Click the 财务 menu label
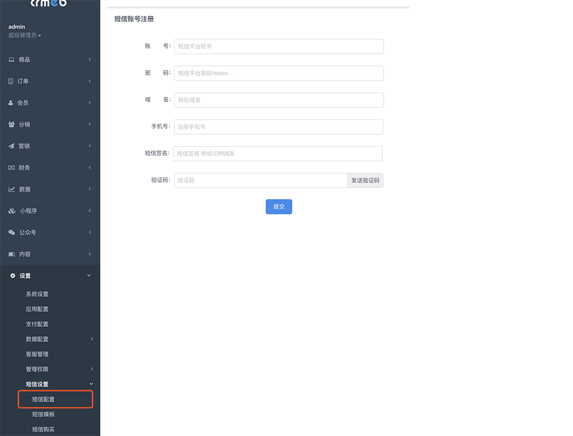Screen dimensions: 573x436 tap(25, 168)
